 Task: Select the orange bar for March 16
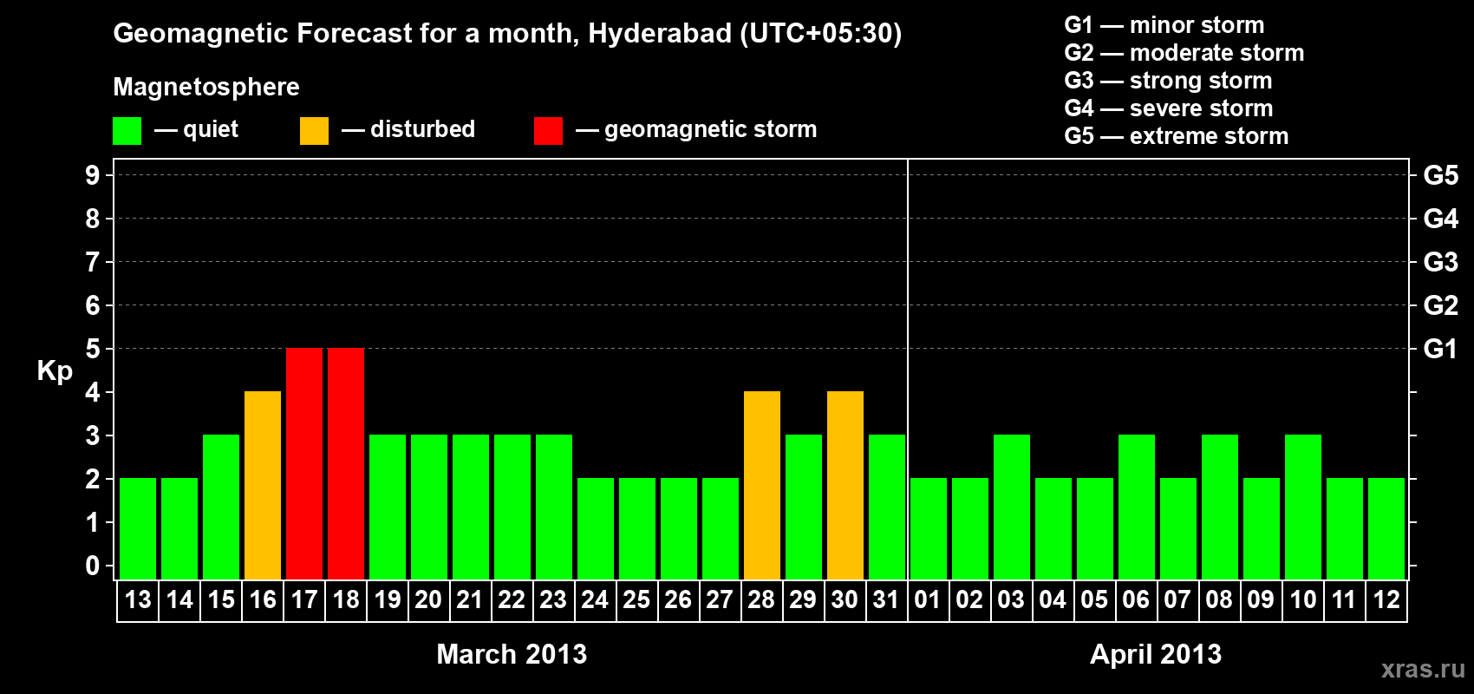click(263, 485)
